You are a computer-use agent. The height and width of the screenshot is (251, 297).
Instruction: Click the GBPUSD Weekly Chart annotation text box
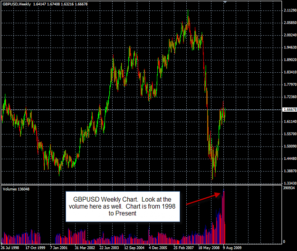[x=123, y=206]
